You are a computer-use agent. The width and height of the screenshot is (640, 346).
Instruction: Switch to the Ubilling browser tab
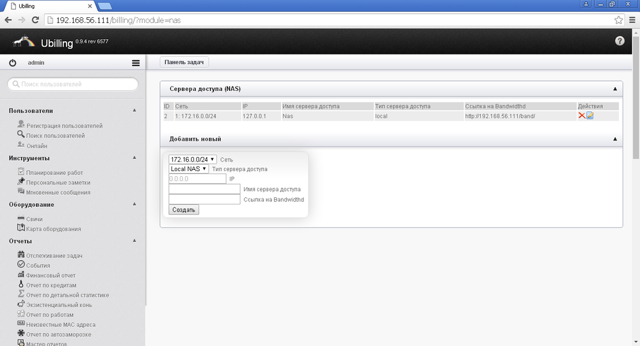coord(48,6)
